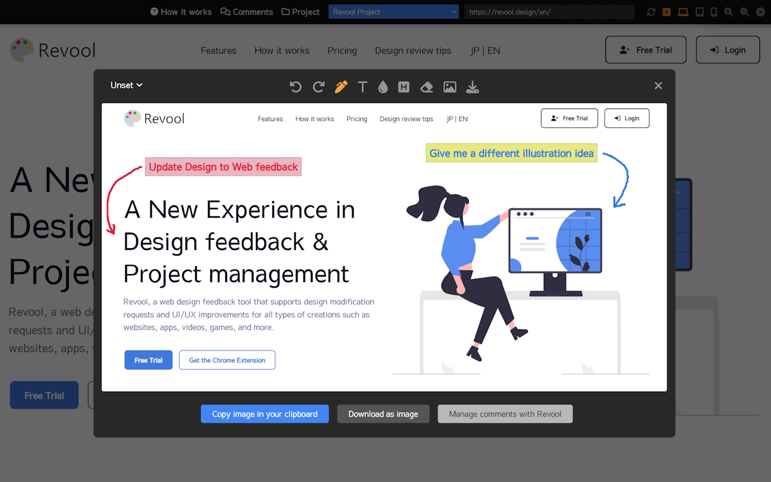
Task: Select the H highlighter tool
Action: click(x=404, y=87)
